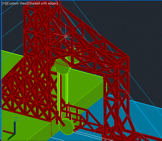Open the Shaded with edges visual style menu
The image size is (162, 141).
pyautogui.click(x=43, y=3)
